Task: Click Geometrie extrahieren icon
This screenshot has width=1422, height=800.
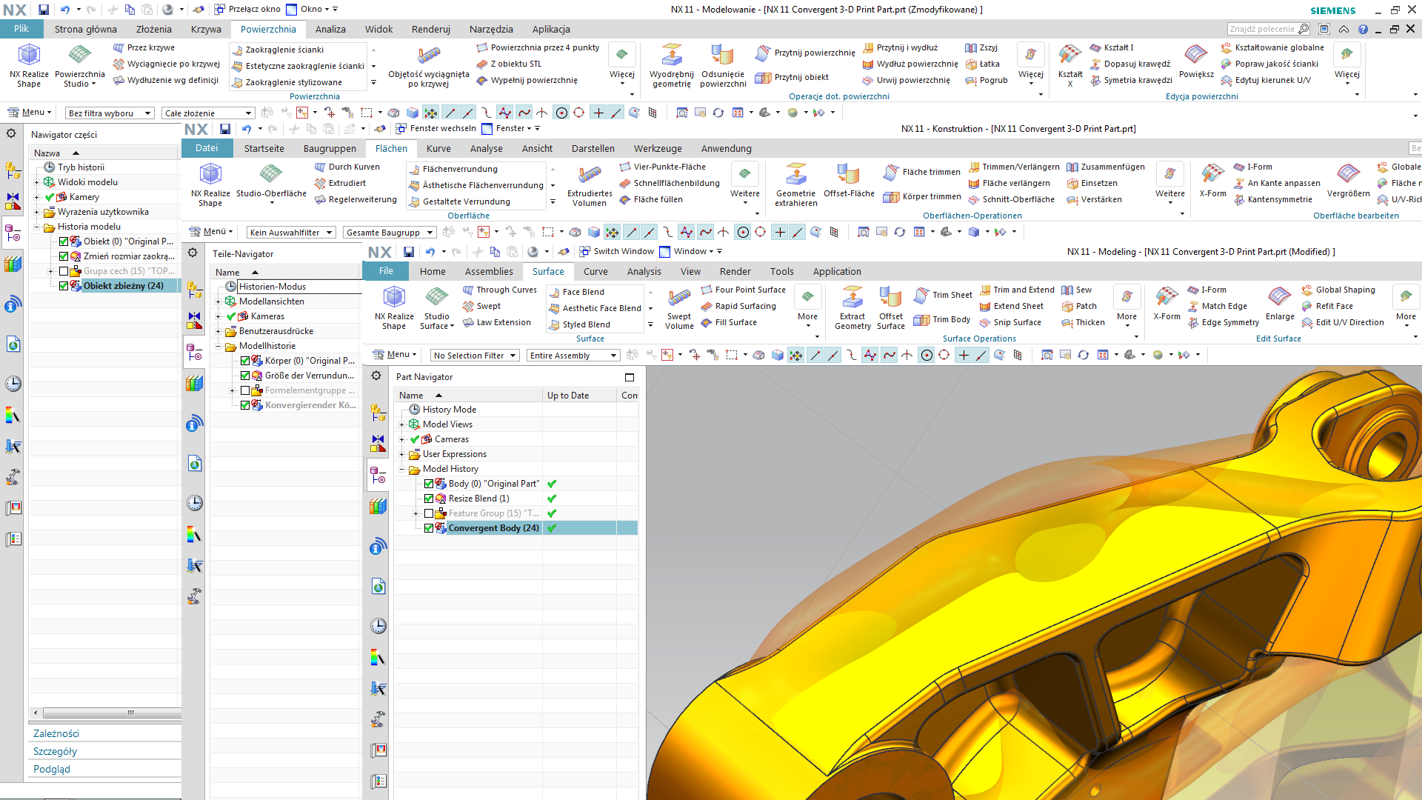Action: click(796, 185)
